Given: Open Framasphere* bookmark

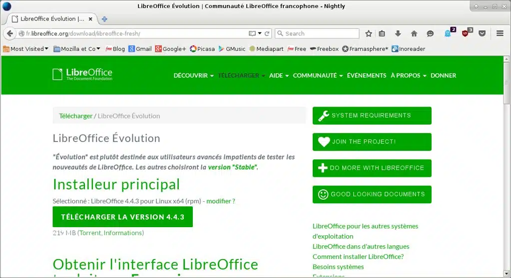Looking at the screenshot, I should click(365, 49).
